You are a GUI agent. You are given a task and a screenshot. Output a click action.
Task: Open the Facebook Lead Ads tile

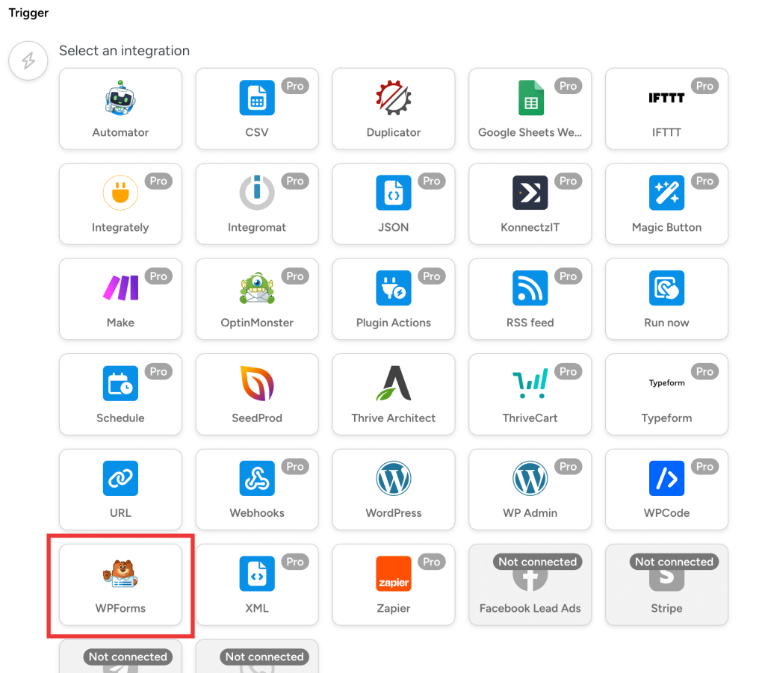[530, 585]
